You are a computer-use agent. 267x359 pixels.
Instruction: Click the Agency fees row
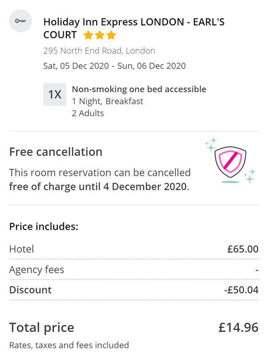[x=134, y=270]
